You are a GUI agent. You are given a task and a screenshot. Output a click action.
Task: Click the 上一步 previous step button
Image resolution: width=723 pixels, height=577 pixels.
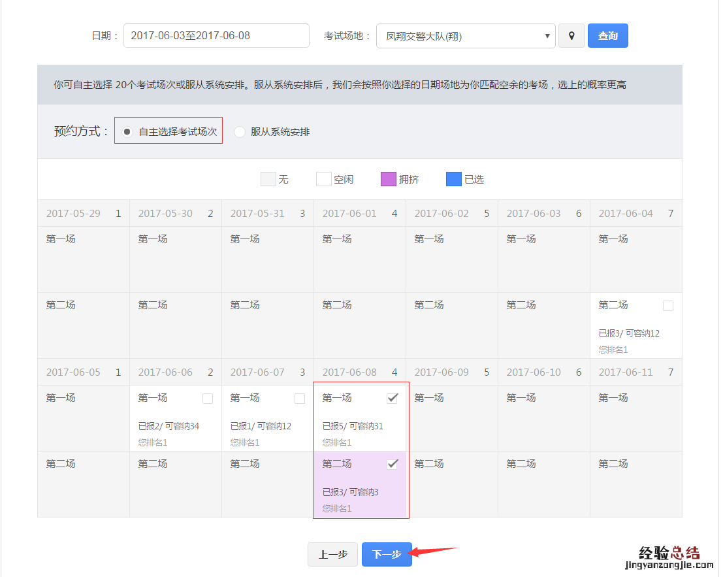coord(332,554)
